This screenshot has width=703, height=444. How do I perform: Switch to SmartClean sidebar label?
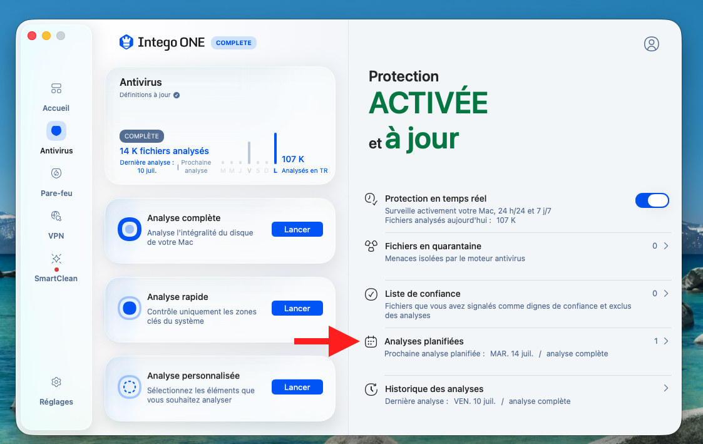pyautogui.click(x=56, y=279)
